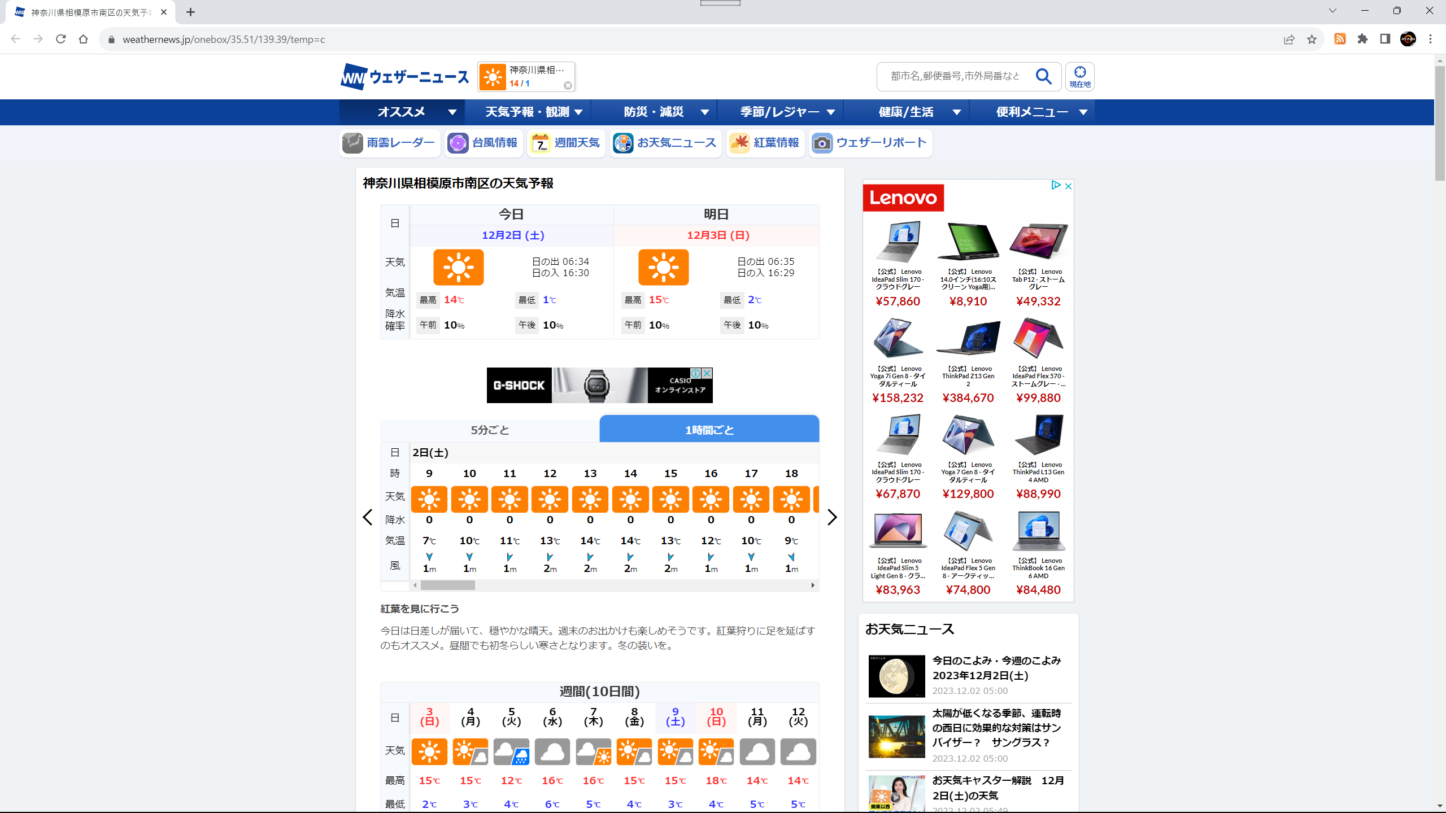The image size is (1446, 813).
Task: Open the 台風情報 typhoon info shortcut
Action: pos(483,143)
